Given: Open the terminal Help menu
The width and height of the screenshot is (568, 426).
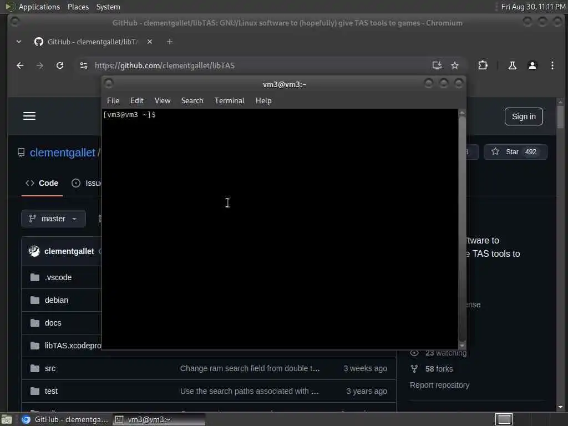Looking at the screenshot, I should (263, 101).
